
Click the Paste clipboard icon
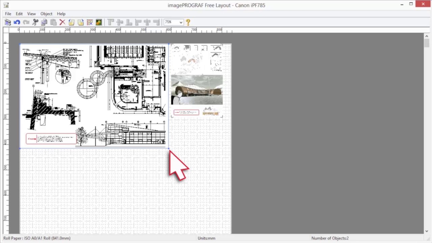pyautogui.click(x=53, y=22)
